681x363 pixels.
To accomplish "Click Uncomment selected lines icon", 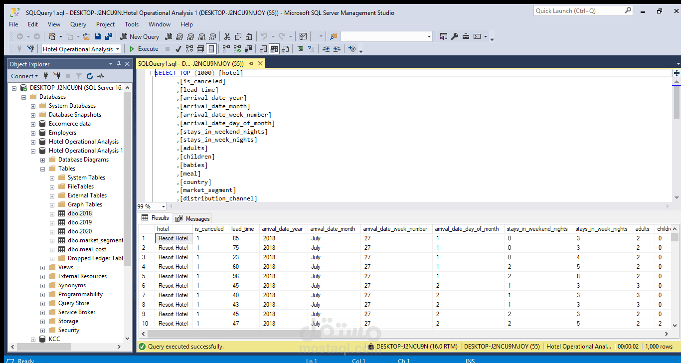I will point(311,49).
